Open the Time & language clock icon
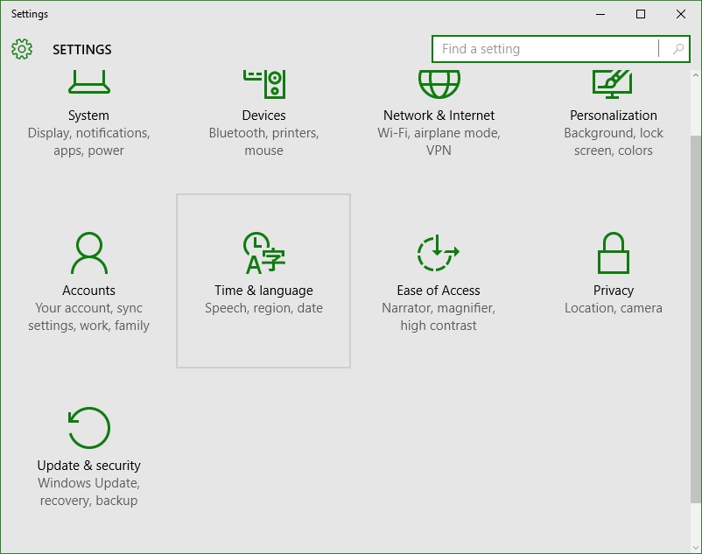The image size is (702, 554). (264, 253)
